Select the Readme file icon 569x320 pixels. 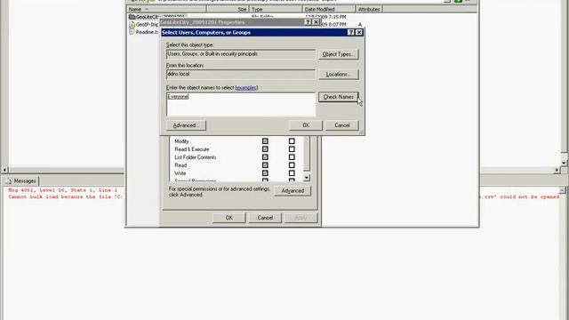coord(132,32)
